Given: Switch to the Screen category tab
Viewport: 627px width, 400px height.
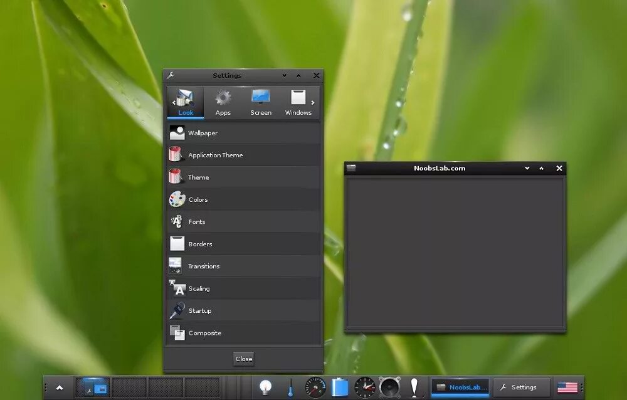Looking at the screenshot, I should [x=260, y=102].
